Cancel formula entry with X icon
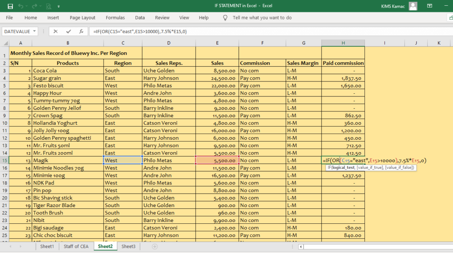Screen dimensions: 453x253 coord(55,31)
